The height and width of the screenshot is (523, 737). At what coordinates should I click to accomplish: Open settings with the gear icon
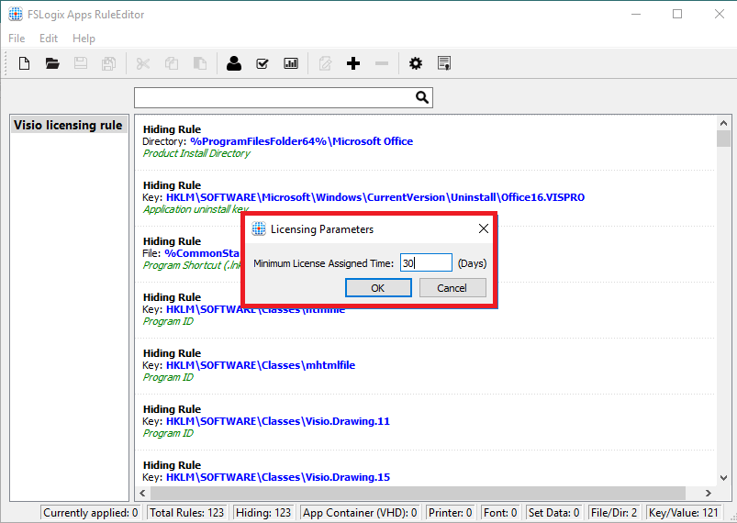coord(416,63)
